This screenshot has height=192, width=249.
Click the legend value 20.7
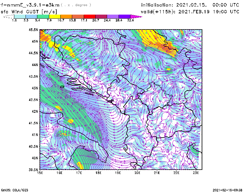coord(96,20)
